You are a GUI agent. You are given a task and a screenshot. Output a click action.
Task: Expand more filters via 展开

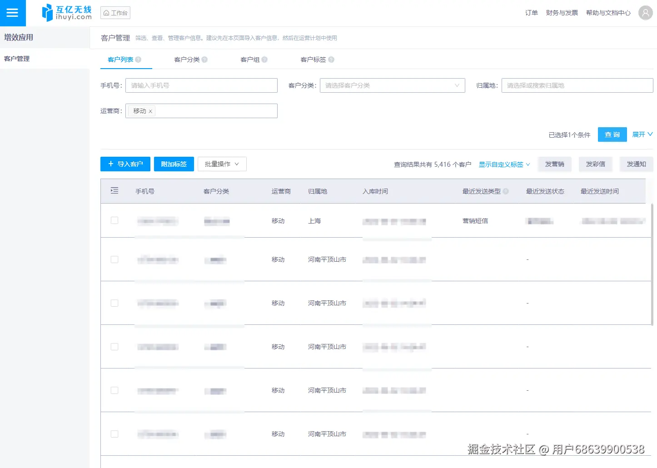click(642, 134)
